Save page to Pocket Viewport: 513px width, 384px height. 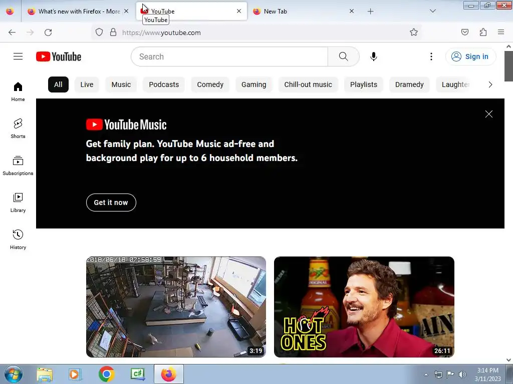pyautogui.click(x=465, y=32)
